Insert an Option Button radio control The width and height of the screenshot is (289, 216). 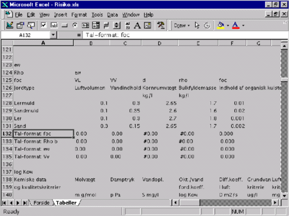[75, 25]
